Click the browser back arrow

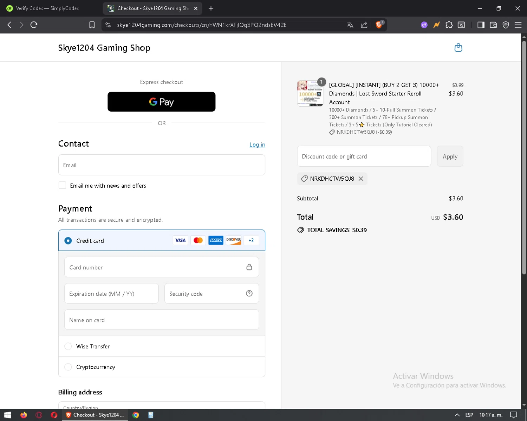coord(9,25)
